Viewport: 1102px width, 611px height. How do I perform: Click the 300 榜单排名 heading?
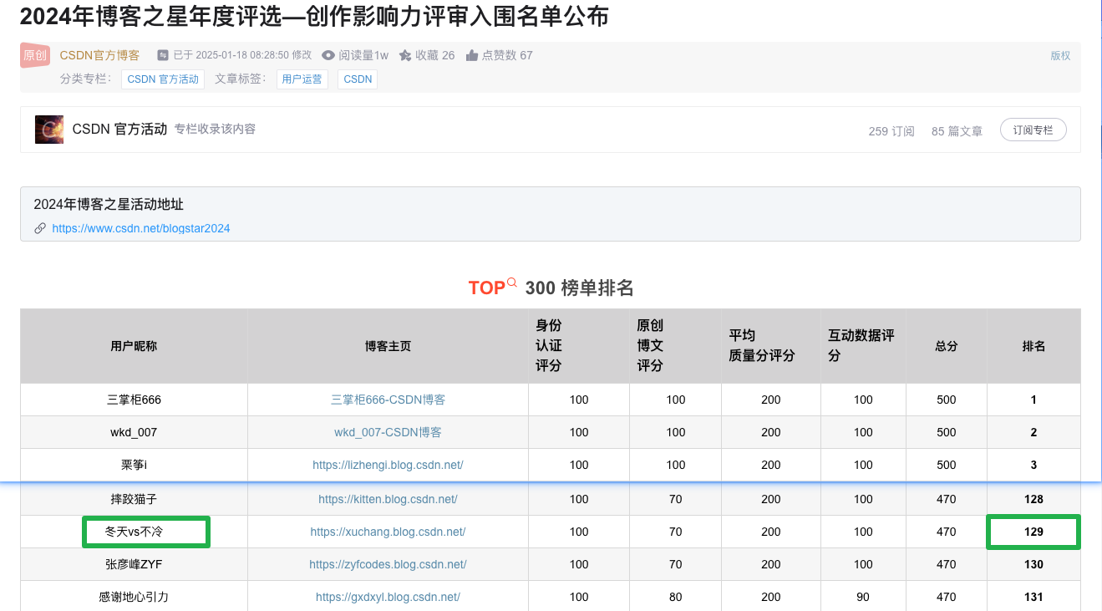580,288
